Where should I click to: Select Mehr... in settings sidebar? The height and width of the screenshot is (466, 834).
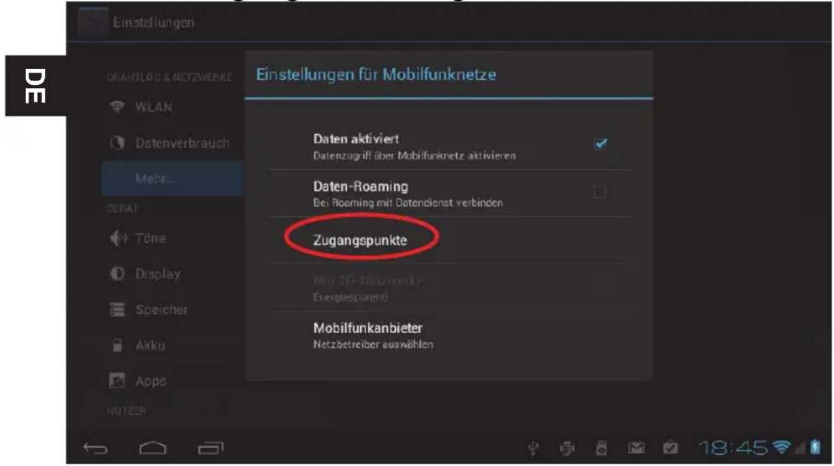[x=172, y=178]
